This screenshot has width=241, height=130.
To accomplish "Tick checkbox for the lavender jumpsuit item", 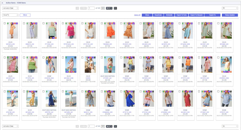I will pyautogui.click(x=24, y=23).
